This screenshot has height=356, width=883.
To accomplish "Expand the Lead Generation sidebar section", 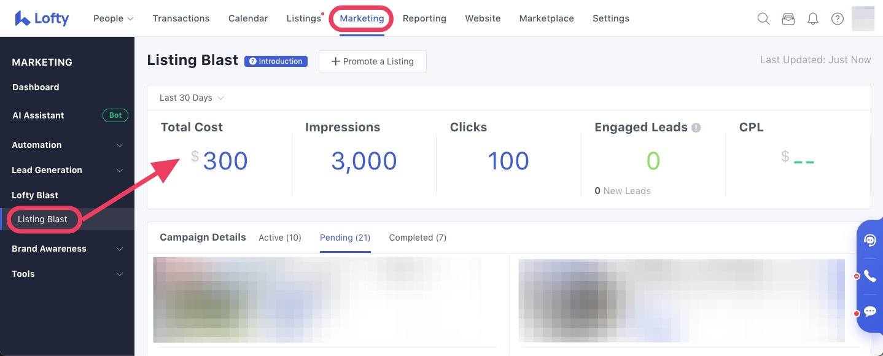I will point(67,170).
